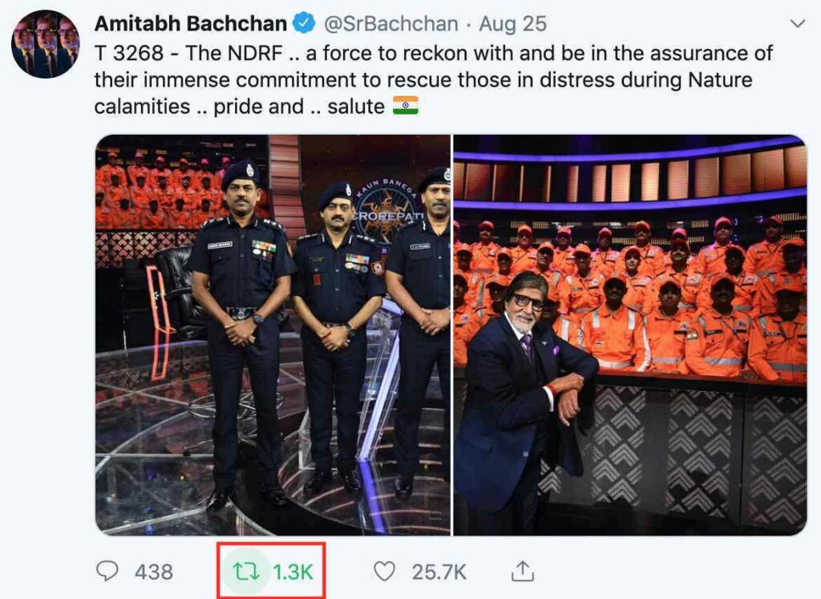
Task: Retweet this post using the arrows icon
Action: 241,572
